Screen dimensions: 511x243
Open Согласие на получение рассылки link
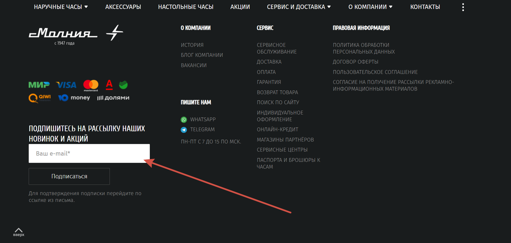393,85
